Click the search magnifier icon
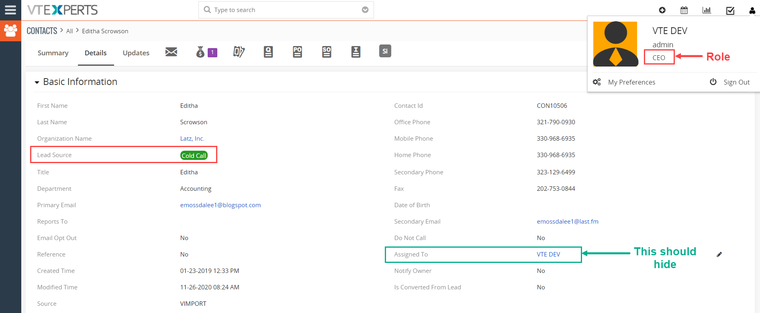 point(207,10)
